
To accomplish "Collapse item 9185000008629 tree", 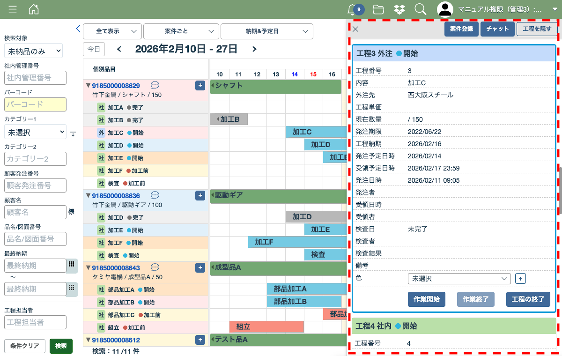I will (x=88, y=86).
